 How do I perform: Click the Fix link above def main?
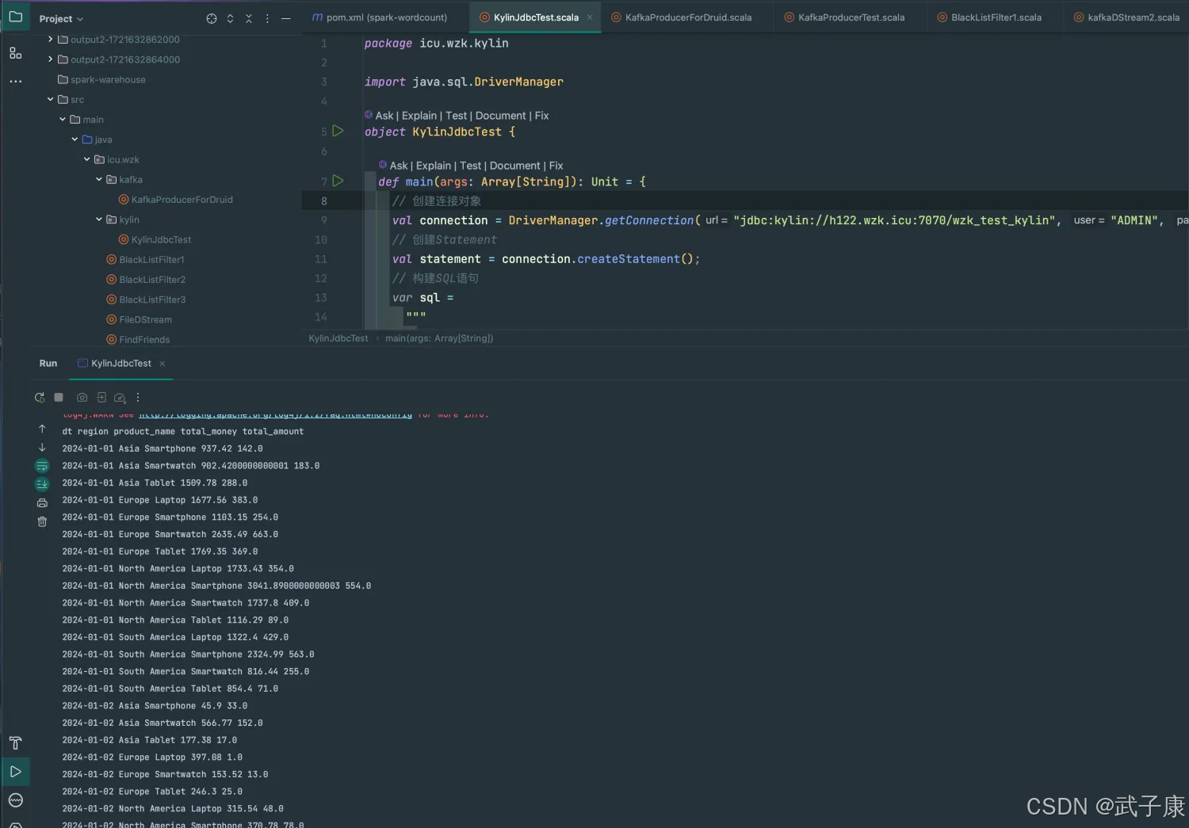tap(556, 166)
